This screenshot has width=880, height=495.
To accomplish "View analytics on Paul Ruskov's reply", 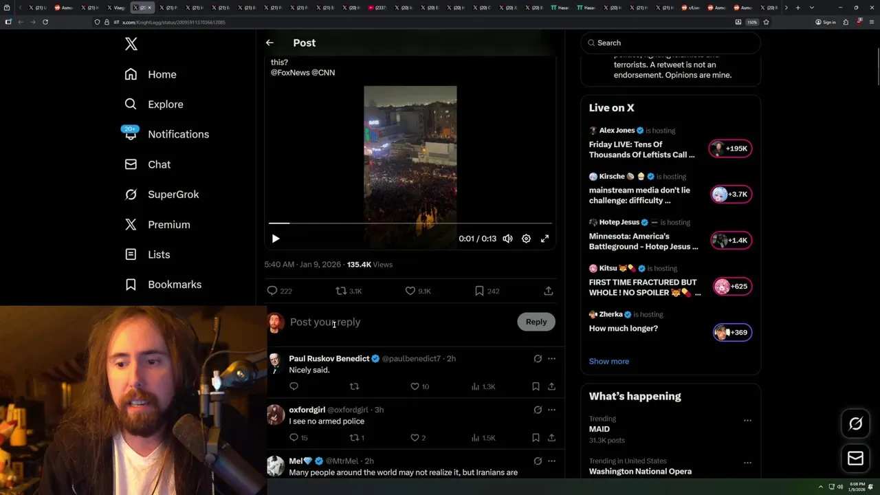I will click(x=483, y=386).
